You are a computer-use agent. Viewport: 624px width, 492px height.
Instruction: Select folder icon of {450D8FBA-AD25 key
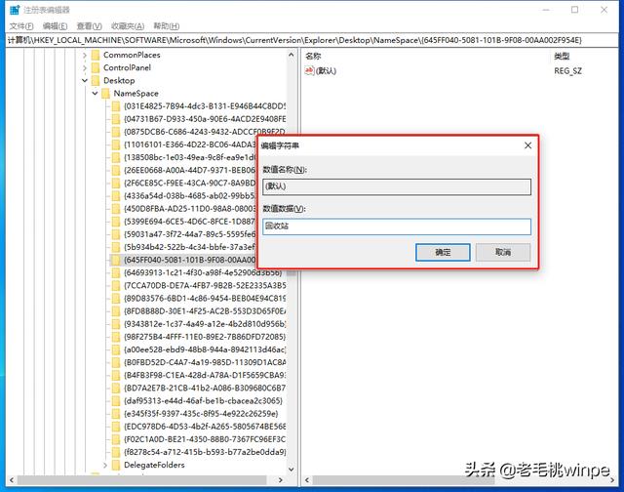[116, 208]
